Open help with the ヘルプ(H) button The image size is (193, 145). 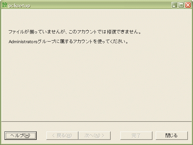coord(21,136)
